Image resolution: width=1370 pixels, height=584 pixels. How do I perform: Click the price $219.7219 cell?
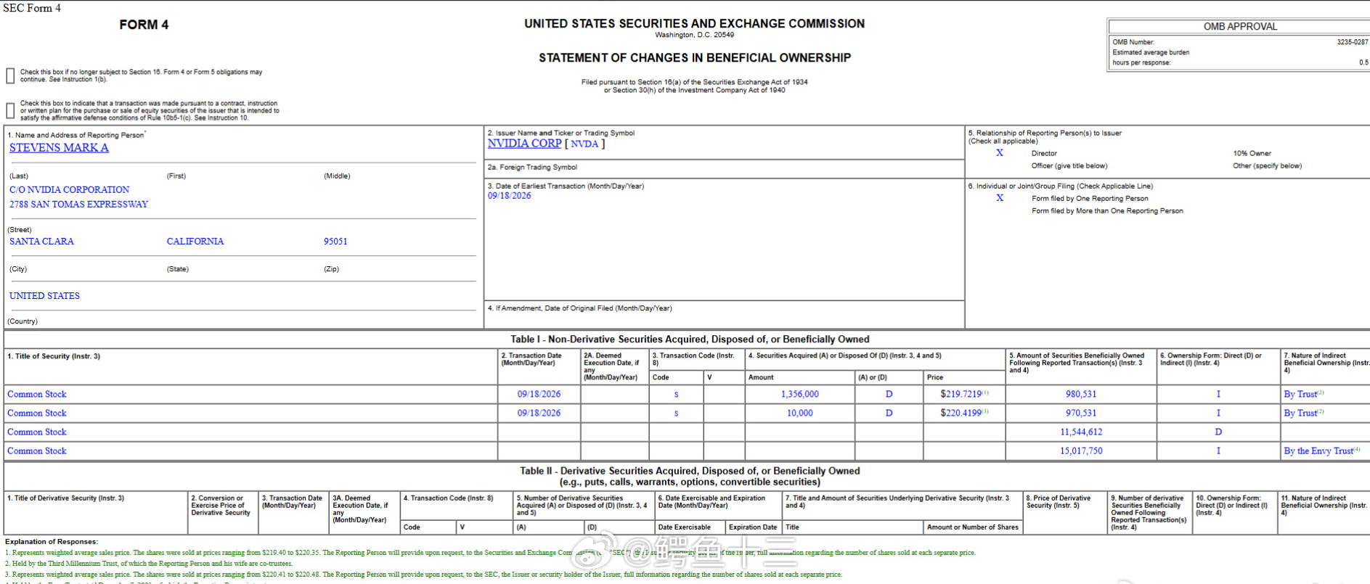click(964, 394)
